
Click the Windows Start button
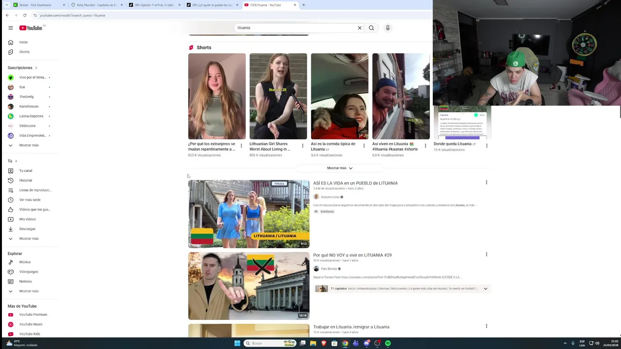237,343
